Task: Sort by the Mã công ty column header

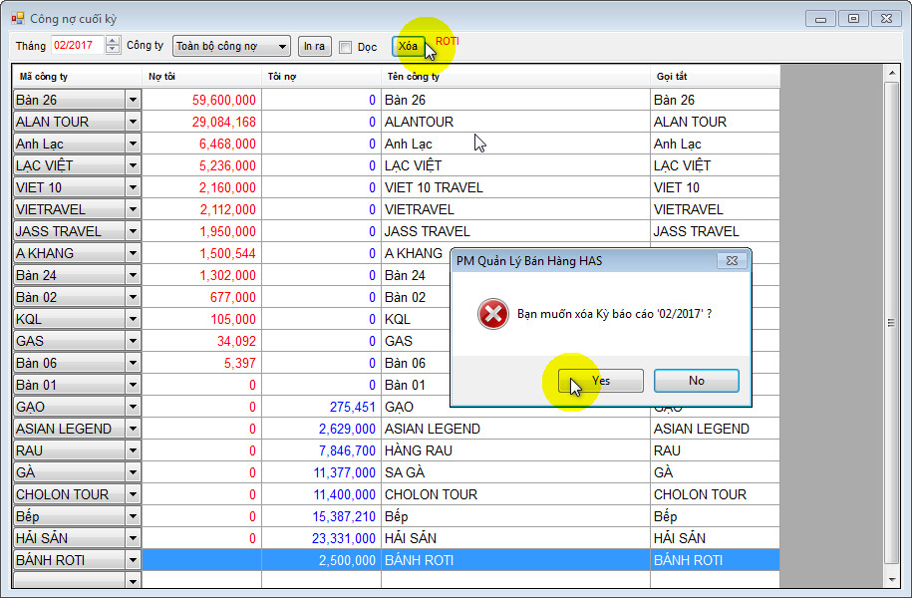Action: [77, 76]
